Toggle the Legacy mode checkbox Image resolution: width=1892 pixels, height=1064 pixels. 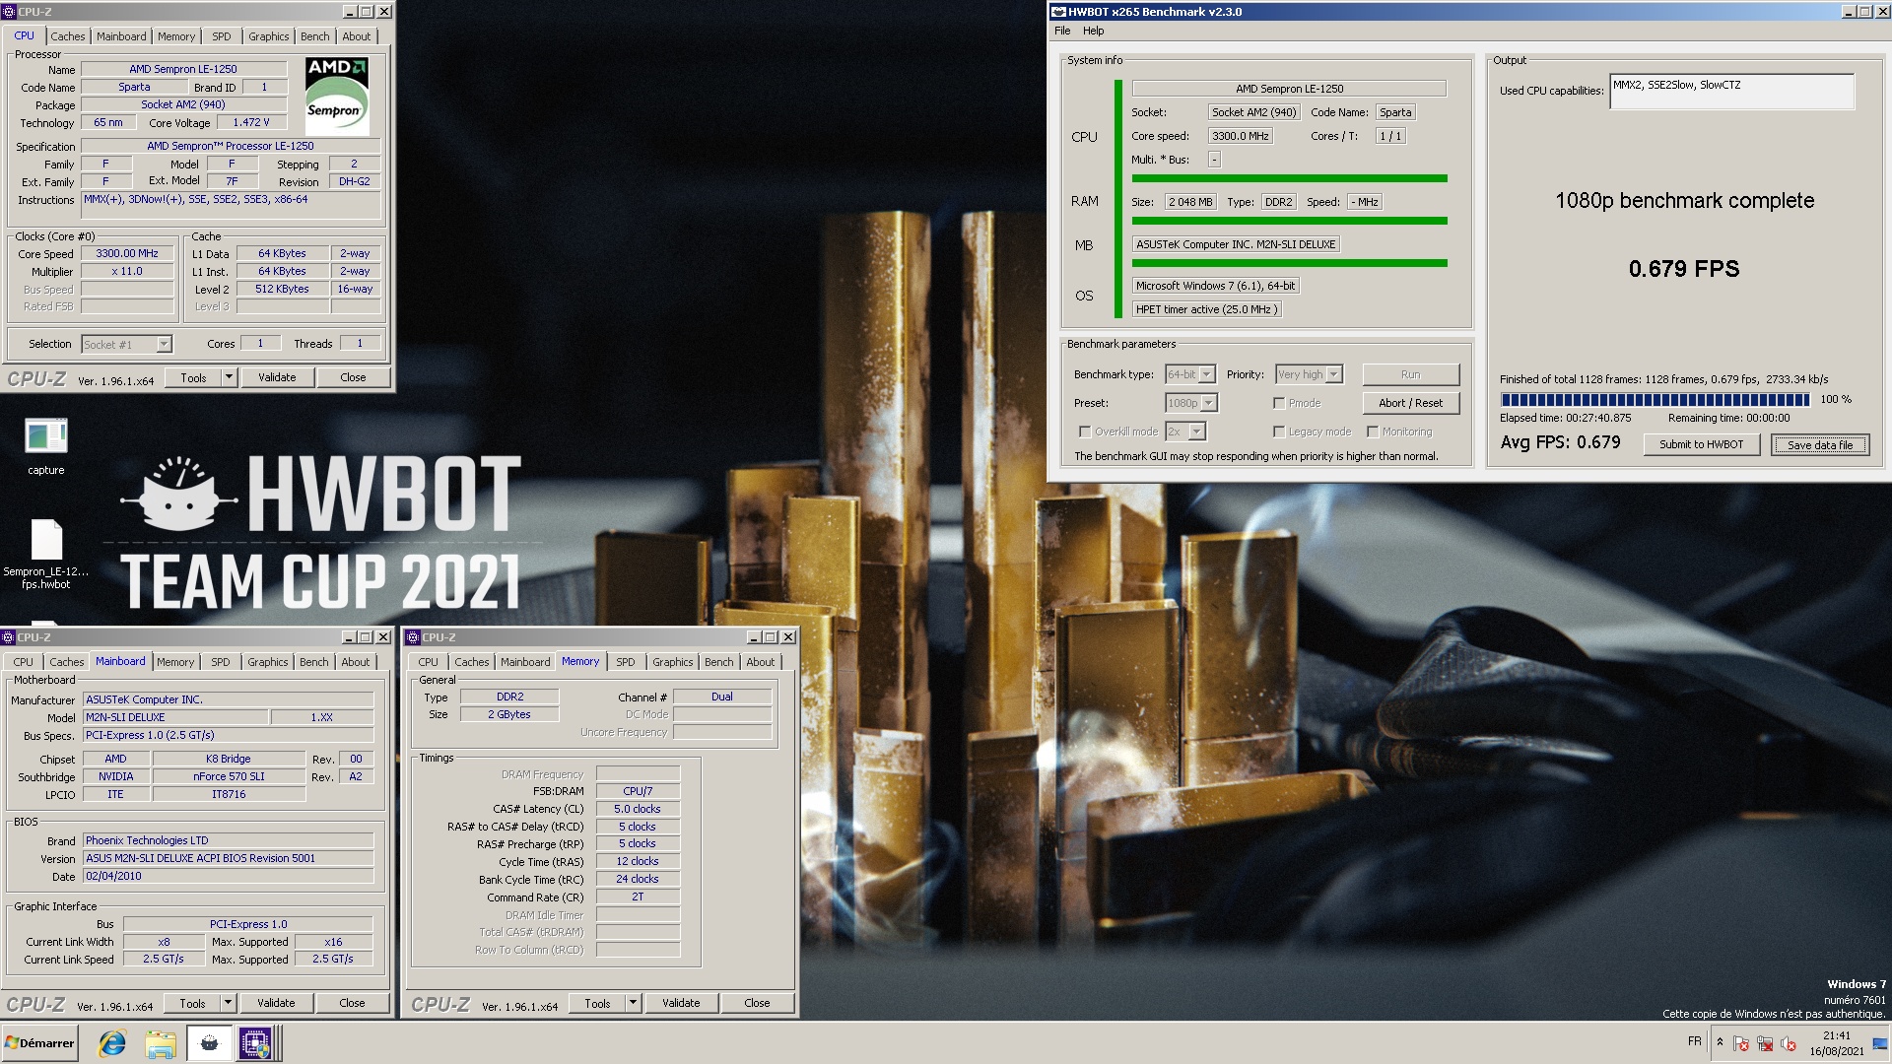click(x=1279, y=432)
